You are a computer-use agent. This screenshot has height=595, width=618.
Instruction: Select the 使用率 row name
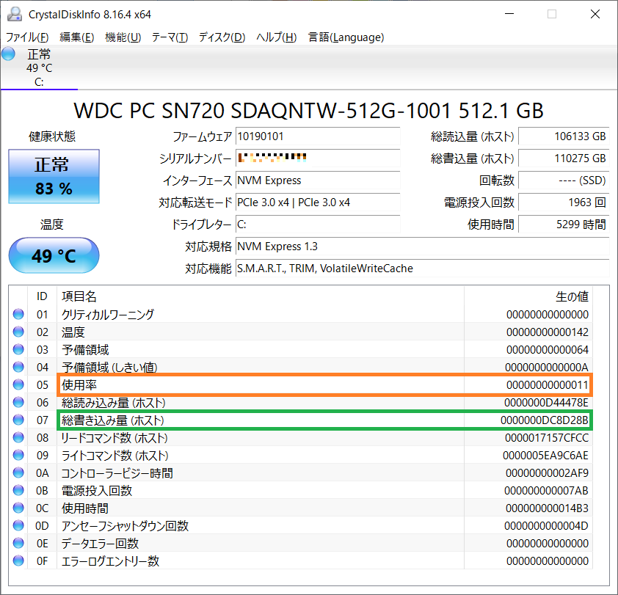79,384
